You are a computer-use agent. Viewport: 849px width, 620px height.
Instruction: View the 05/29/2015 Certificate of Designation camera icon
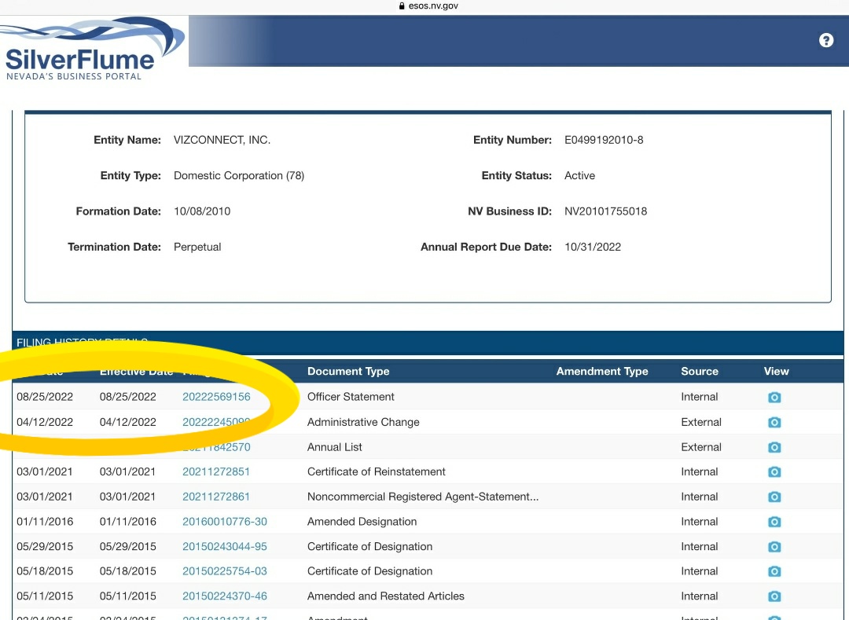[x=774, y=546]
